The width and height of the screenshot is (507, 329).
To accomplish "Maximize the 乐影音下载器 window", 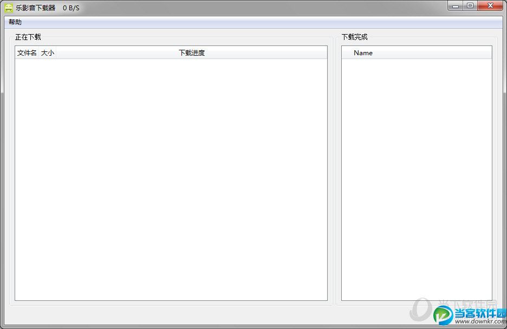I will pyautogui.click(x=470, y=6).
